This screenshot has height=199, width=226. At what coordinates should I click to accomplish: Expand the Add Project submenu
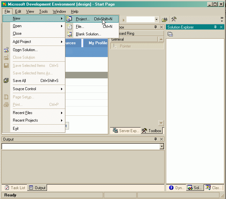62,42
